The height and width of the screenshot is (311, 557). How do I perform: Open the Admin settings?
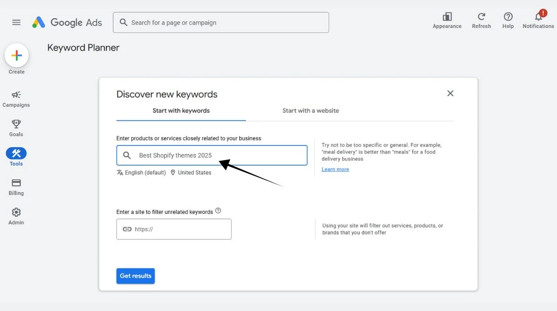[x=16, y=216]
